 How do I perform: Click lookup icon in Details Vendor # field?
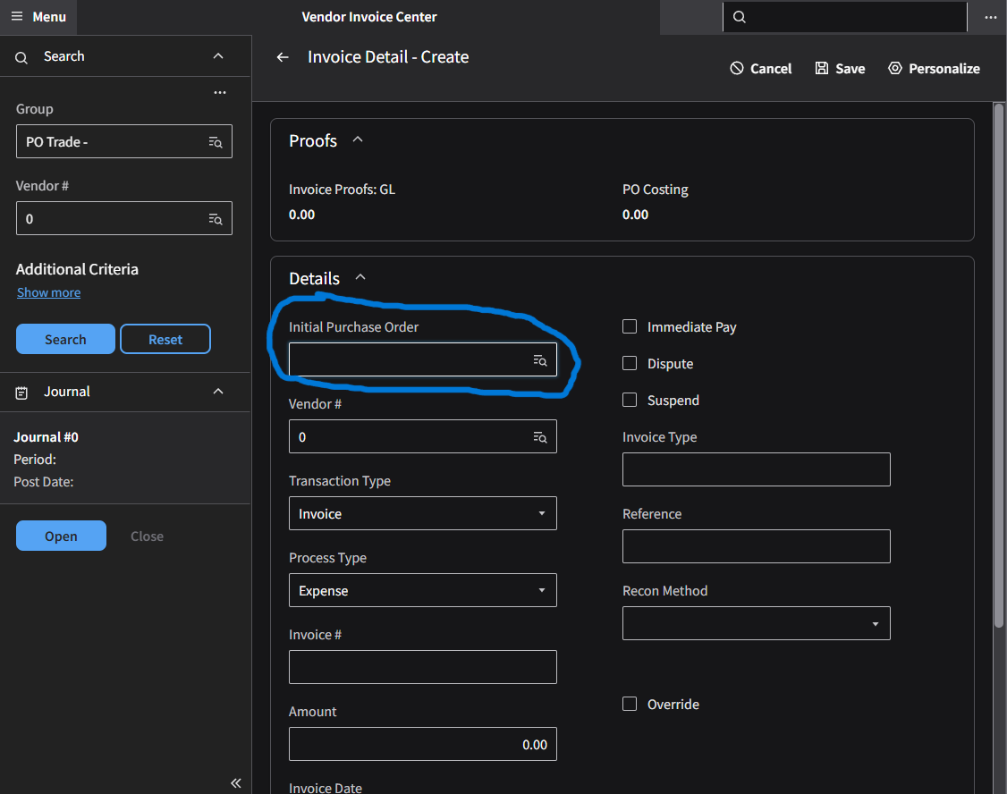[539, 437]
